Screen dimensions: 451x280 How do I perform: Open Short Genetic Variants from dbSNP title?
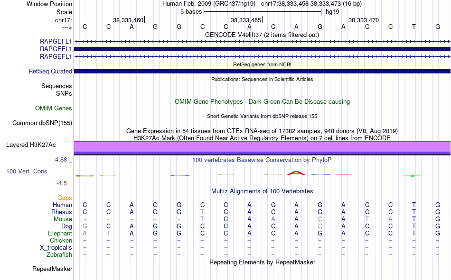(x=262, y=116)
